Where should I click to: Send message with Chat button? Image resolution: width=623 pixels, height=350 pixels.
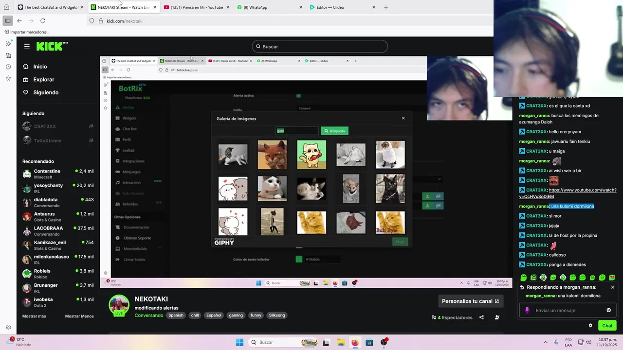click(607, 326)
